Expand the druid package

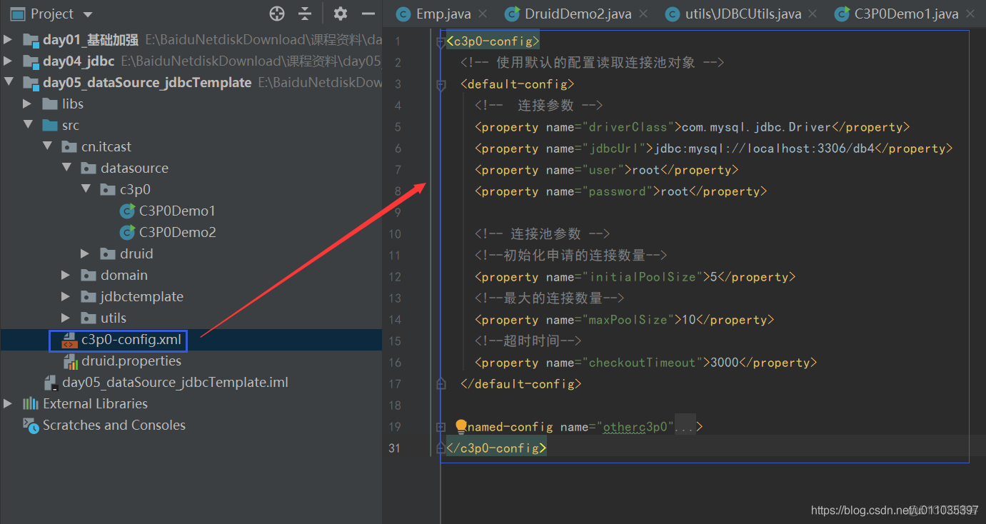click(x=86, y=254)
